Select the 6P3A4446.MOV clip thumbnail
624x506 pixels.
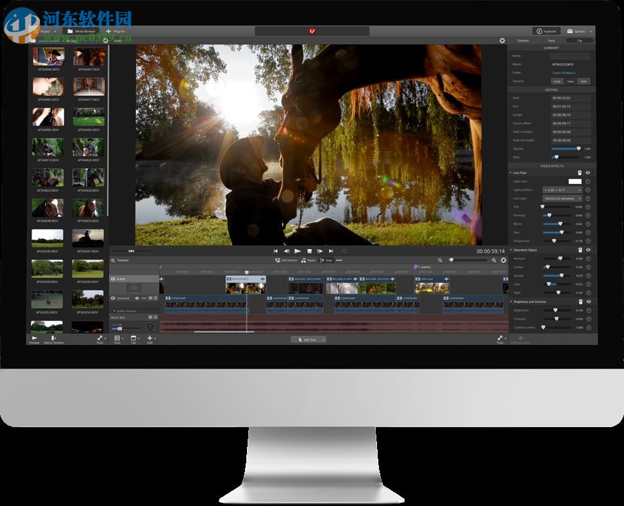(47, 56)
